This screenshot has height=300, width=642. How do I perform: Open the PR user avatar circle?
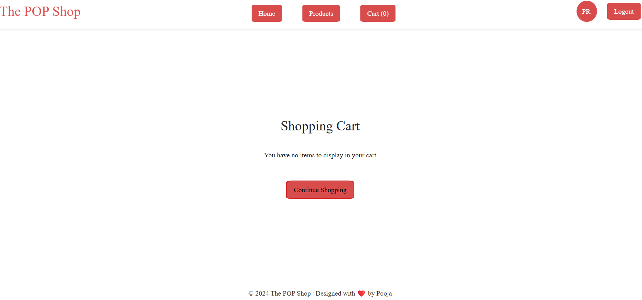pos(586,11)
